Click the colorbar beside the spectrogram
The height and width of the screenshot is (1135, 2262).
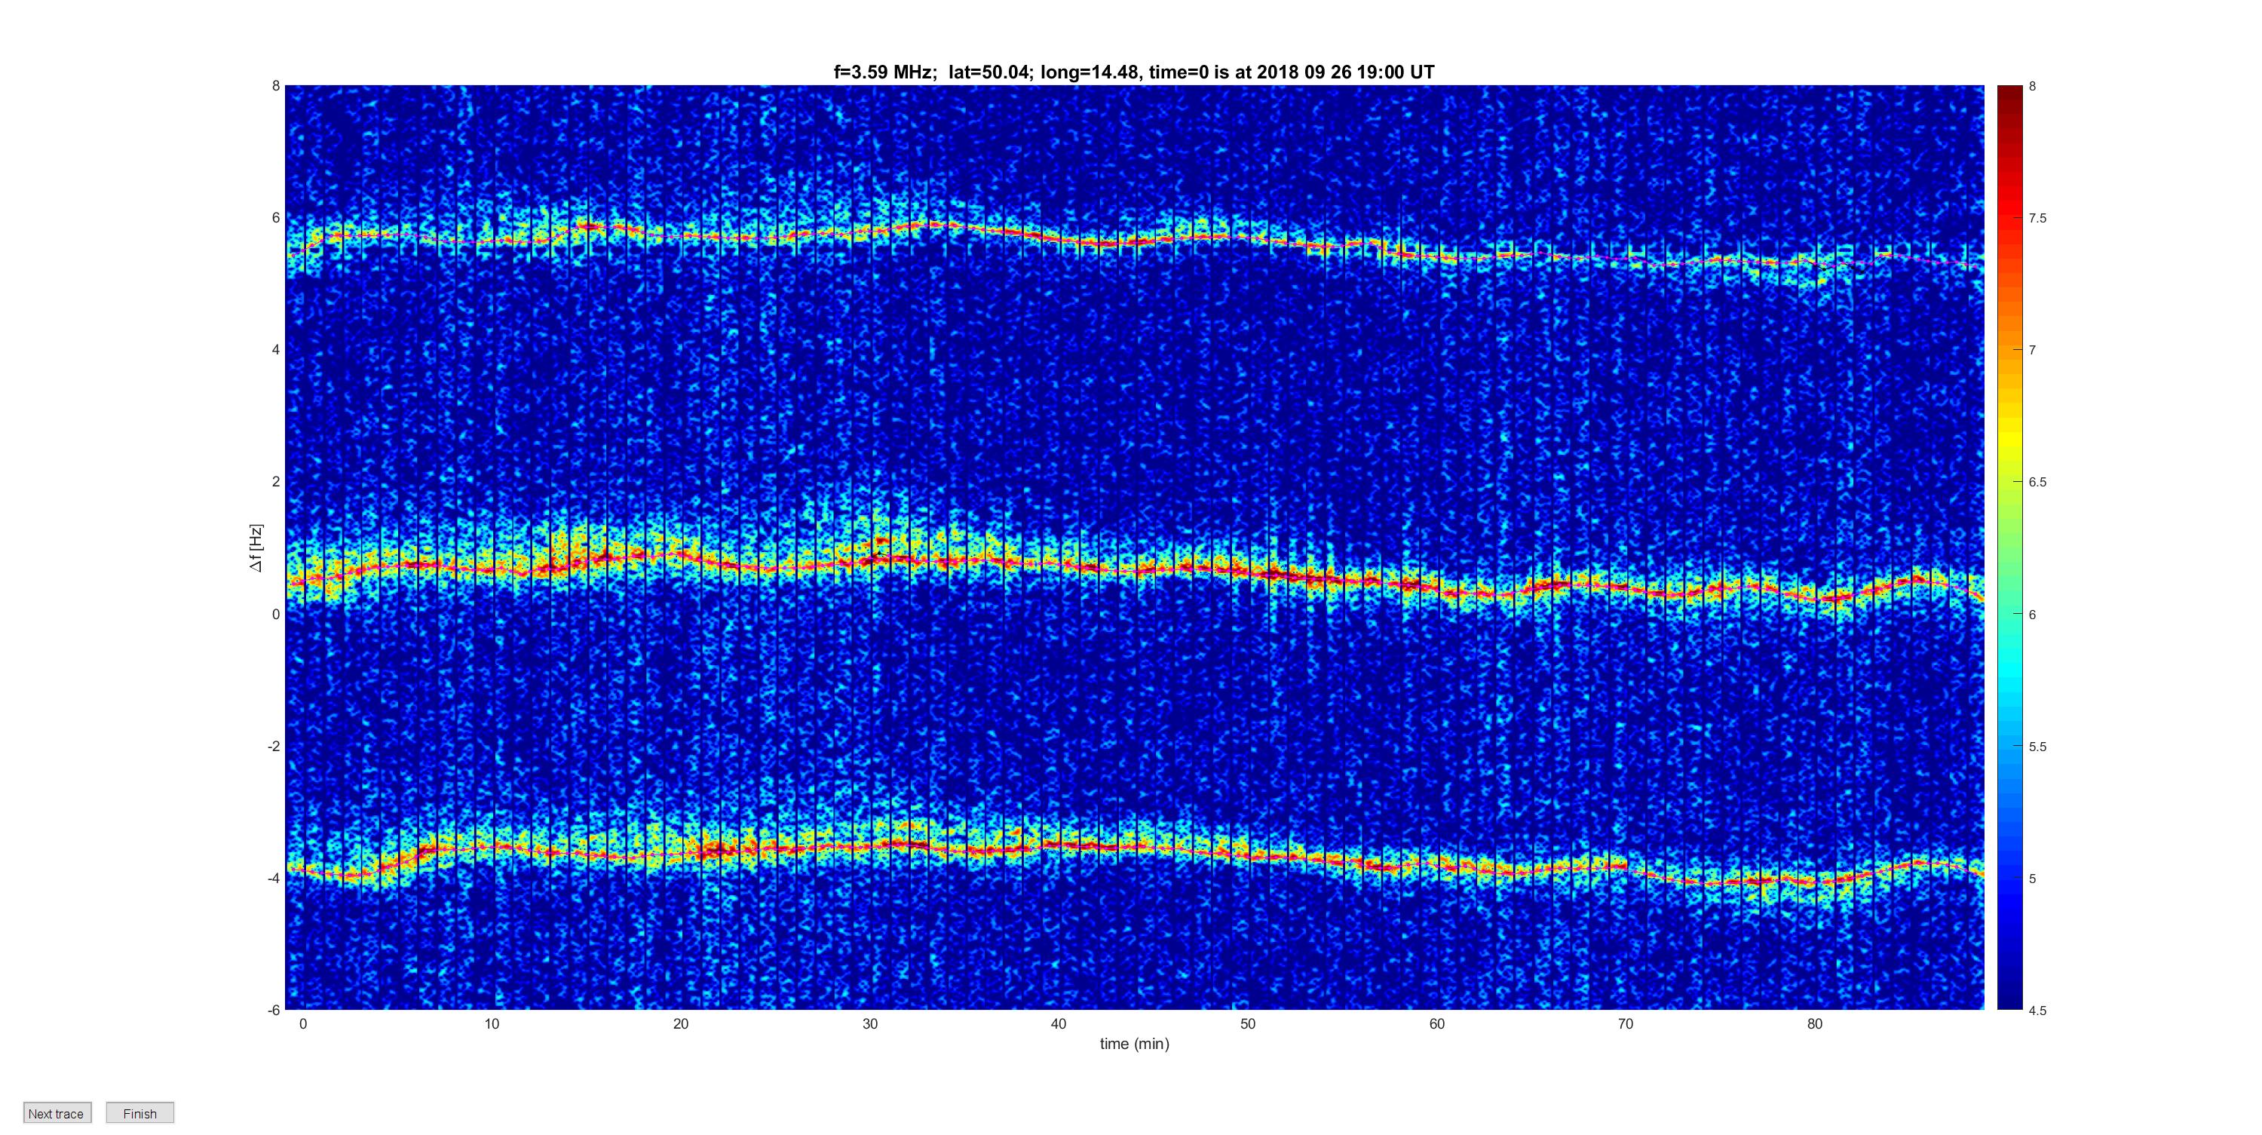tap(2009, 548)
